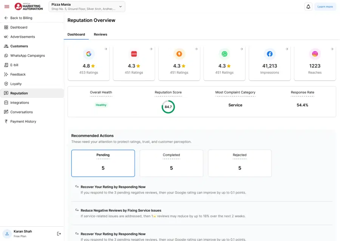The width and height of the screenshot is (340, 241).
Task: Open the arrow on the WhatsApp rating card
Action: tap(241, 49)
